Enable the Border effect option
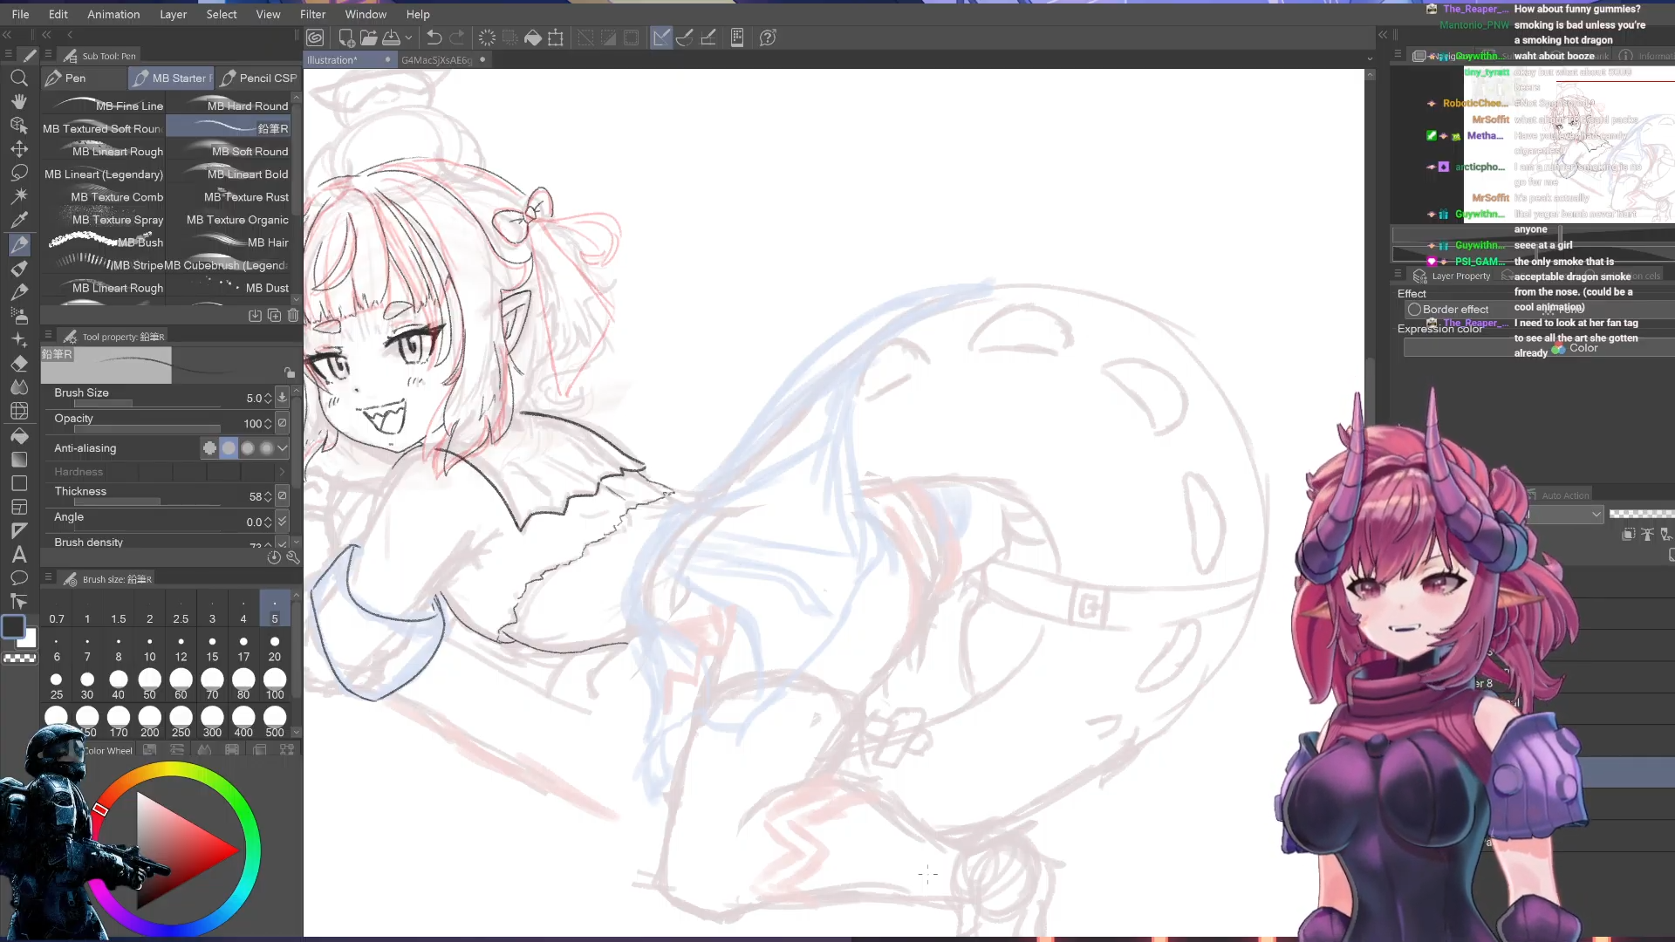 click(1414, 310)
